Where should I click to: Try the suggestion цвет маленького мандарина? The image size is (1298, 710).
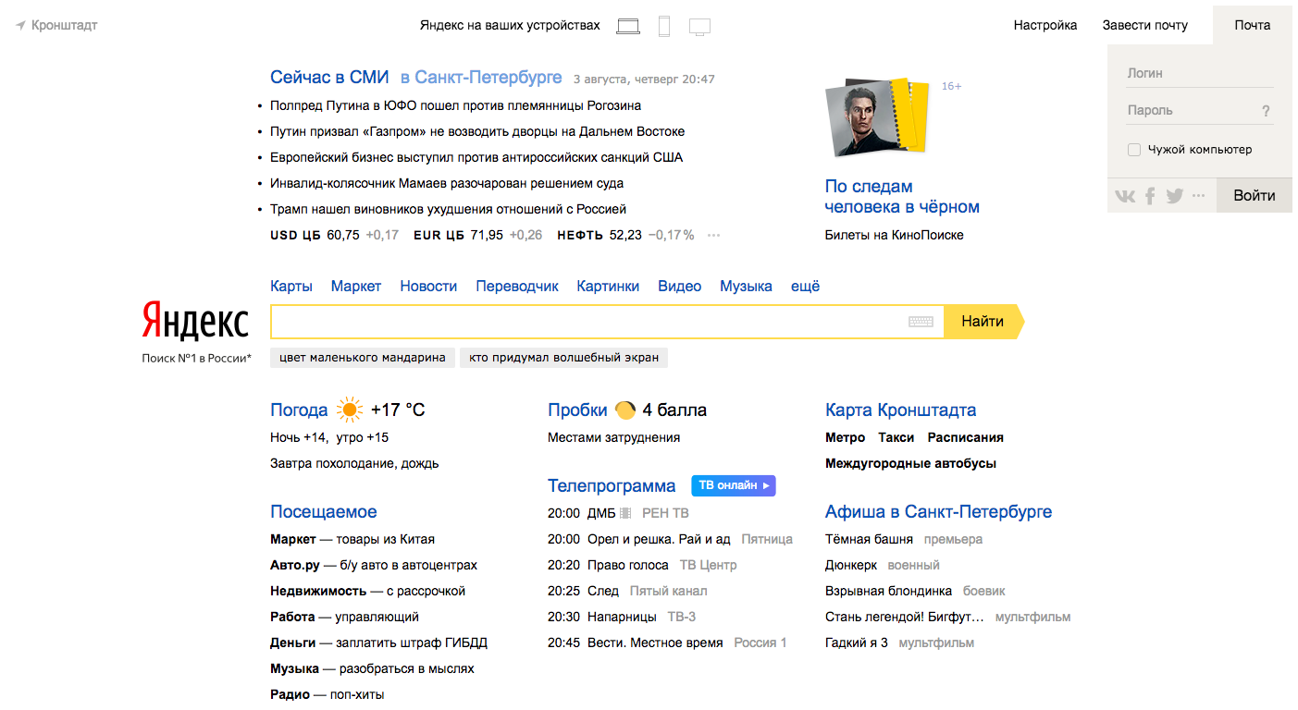[363, 358]
